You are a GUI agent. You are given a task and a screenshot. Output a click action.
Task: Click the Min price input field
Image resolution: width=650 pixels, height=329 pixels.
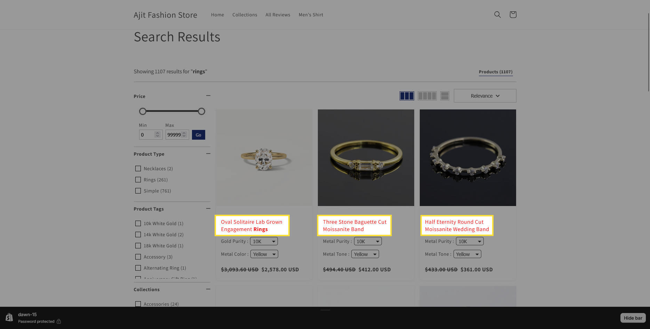[x=147, y=135]
